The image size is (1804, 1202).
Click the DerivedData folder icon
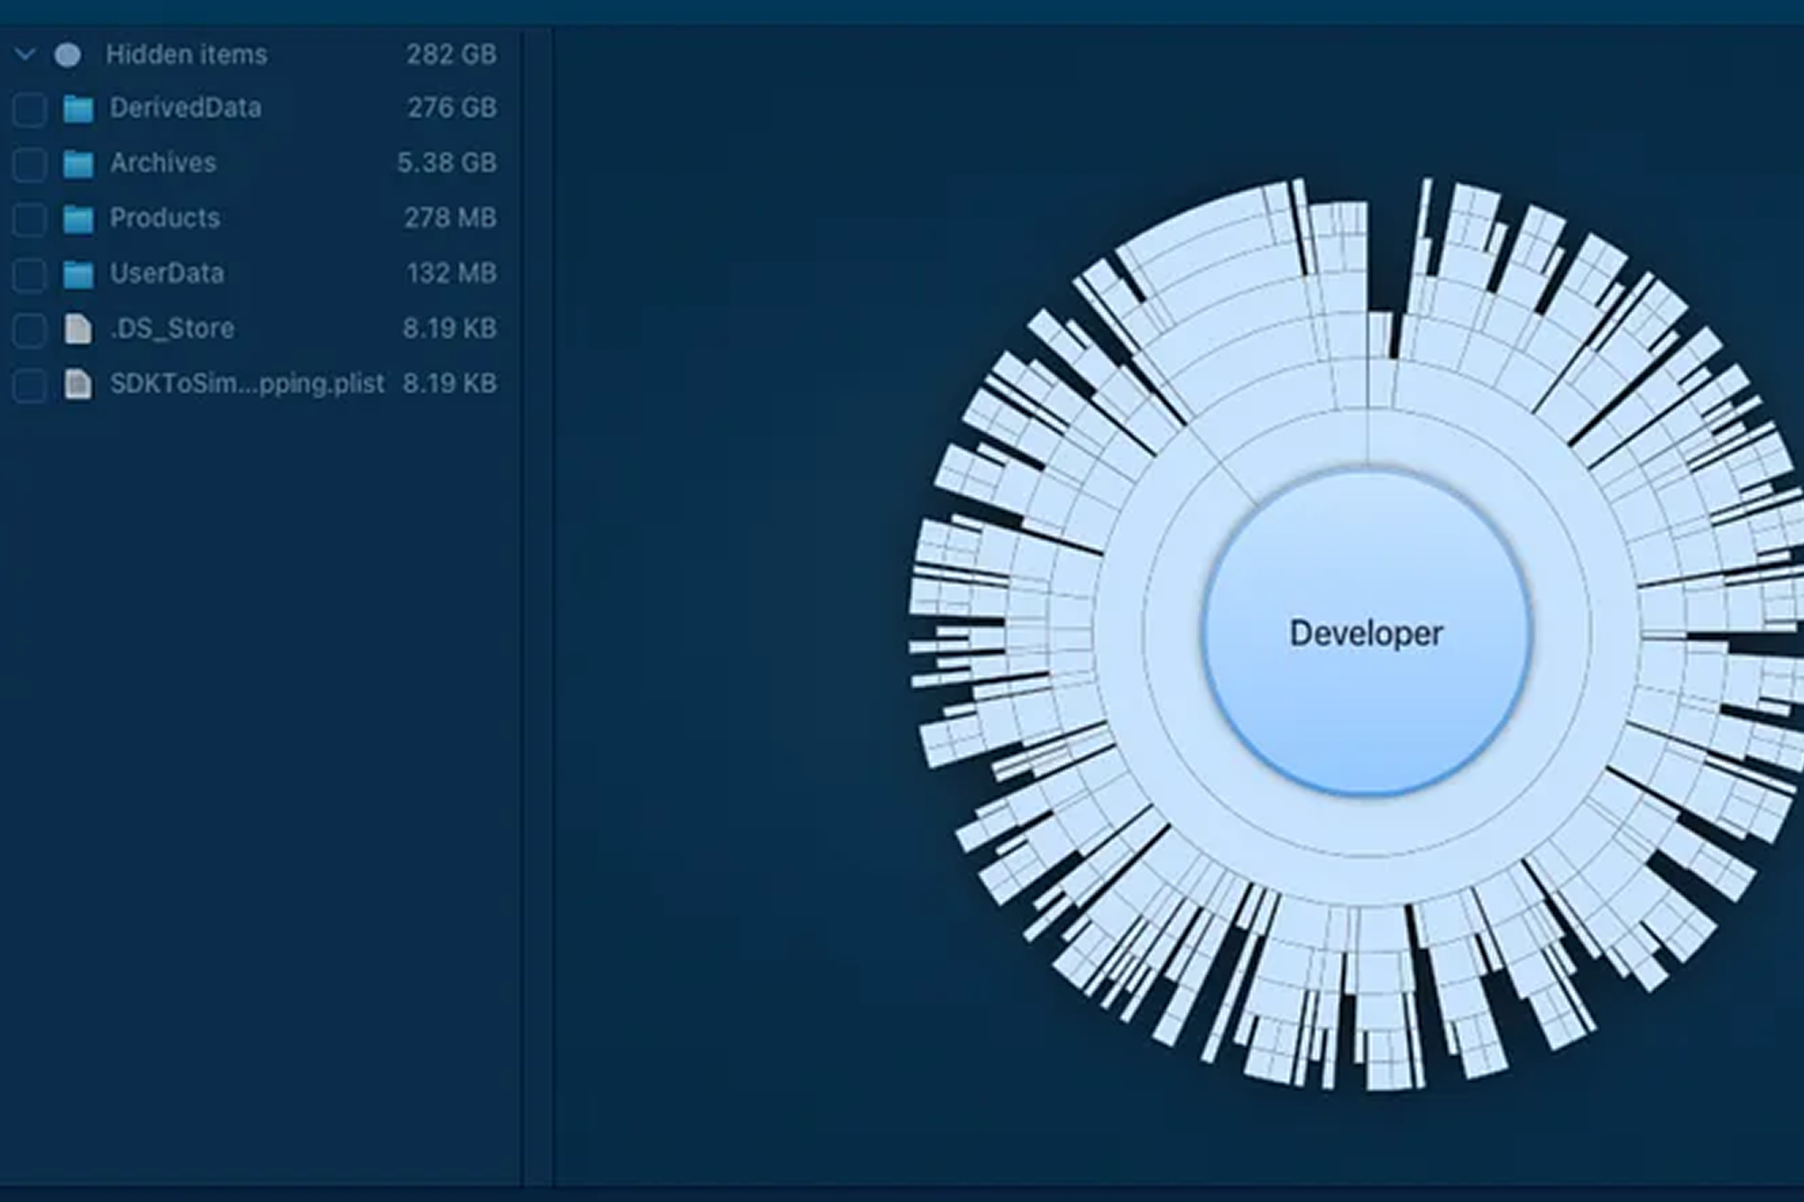point(78,109)
